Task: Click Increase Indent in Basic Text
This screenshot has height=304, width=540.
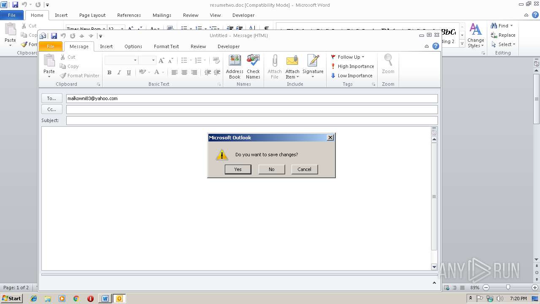Action: 217,73
